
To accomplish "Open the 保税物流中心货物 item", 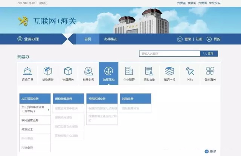I will pos(69,136).
